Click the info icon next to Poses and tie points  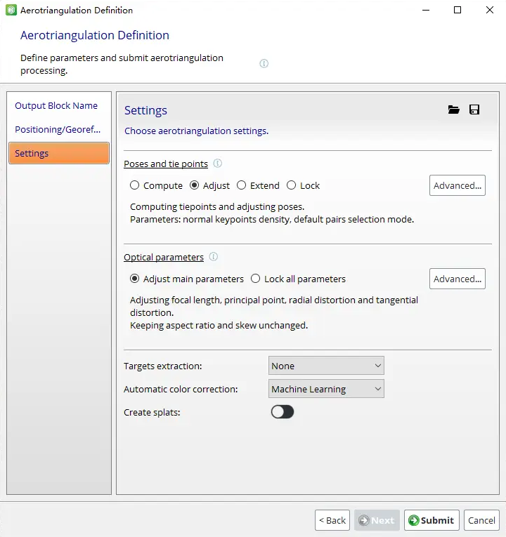point(218,164)
